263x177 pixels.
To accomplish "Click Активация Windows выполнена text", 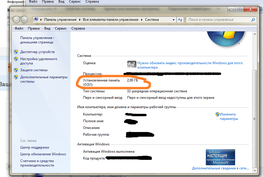I will pos(109,152).
